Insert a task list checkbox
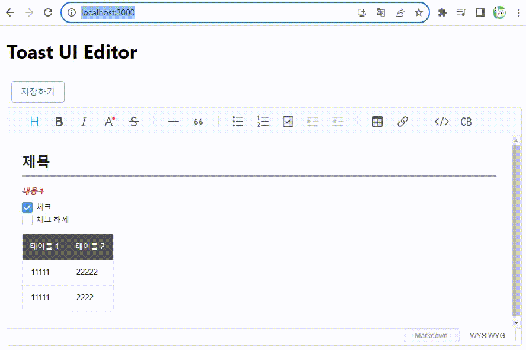 288,122
